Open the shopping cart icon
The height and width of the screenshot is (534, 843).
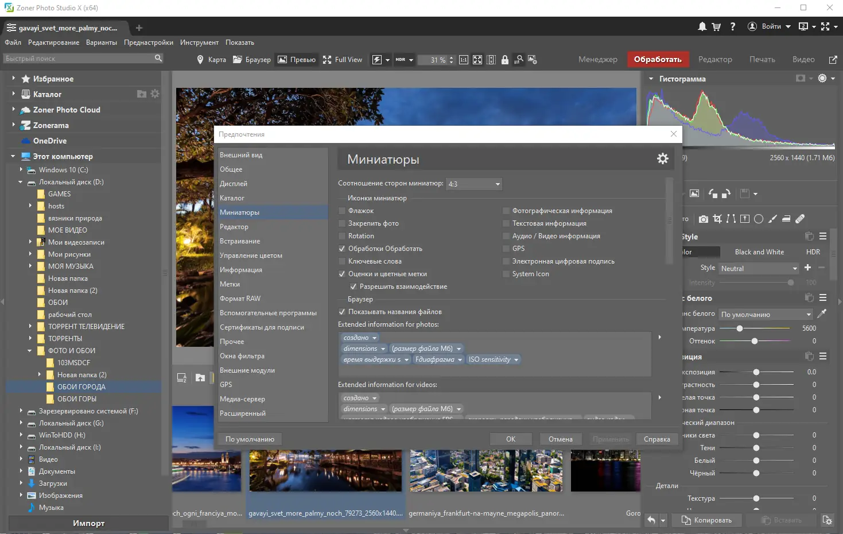click(716, 26)
